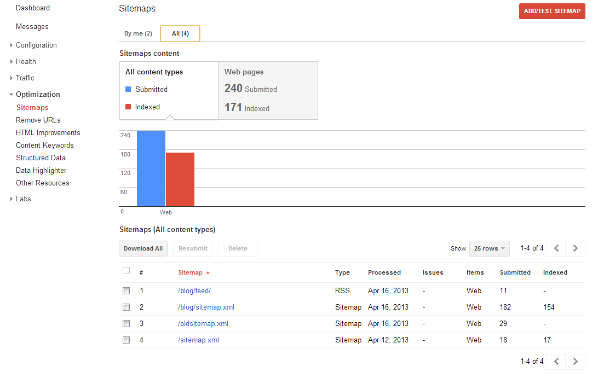Image resolution: width=598 pixels, height=378 pixels.
Task: Open Other Resources page
Action: 43,183
